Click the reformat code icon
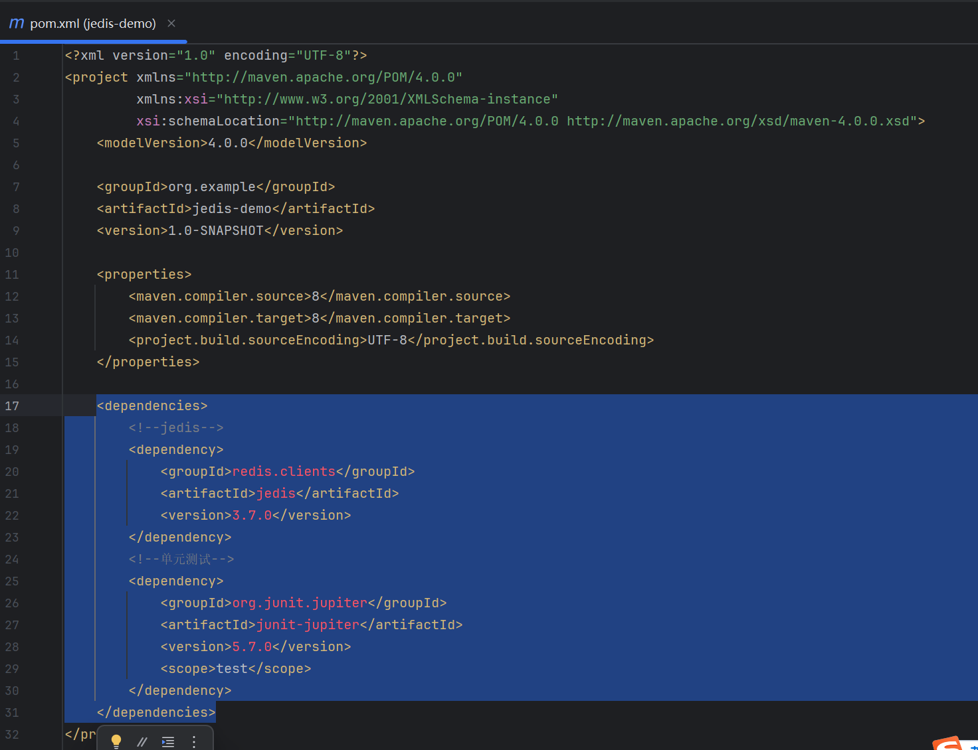The image size is (978, 750). pos(168,742)
